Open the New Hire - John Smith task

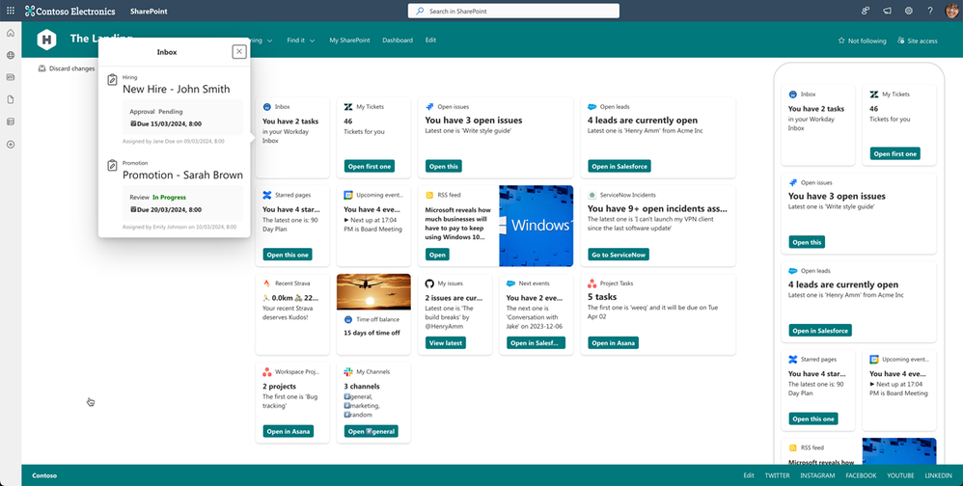[x=177, y=89]
